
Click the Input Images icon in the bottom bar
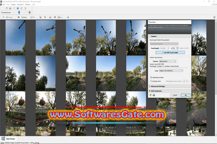tap(3, 139)
